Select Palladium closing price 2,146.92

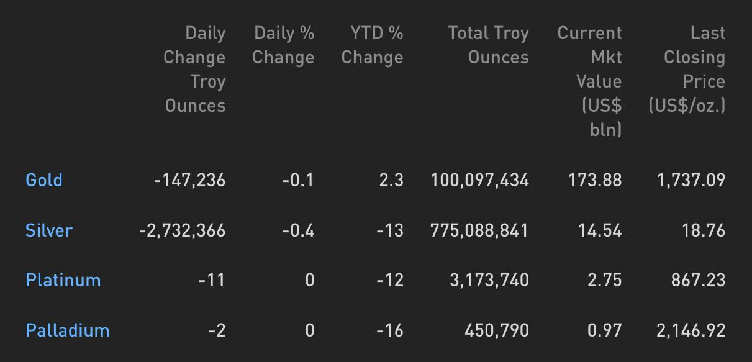click(691, 330)
